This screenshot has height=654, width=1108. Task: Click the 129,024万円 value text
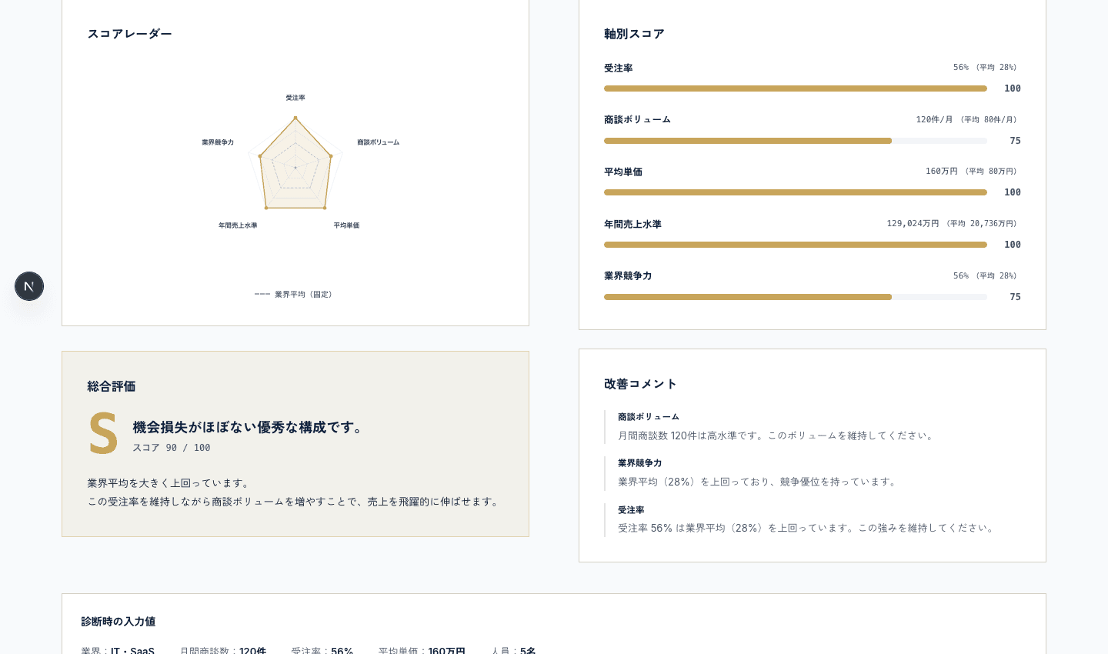tap(913, 223)
